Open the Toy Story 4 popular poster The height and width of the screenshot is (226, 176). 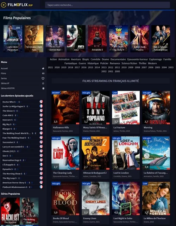pos(118,39)
